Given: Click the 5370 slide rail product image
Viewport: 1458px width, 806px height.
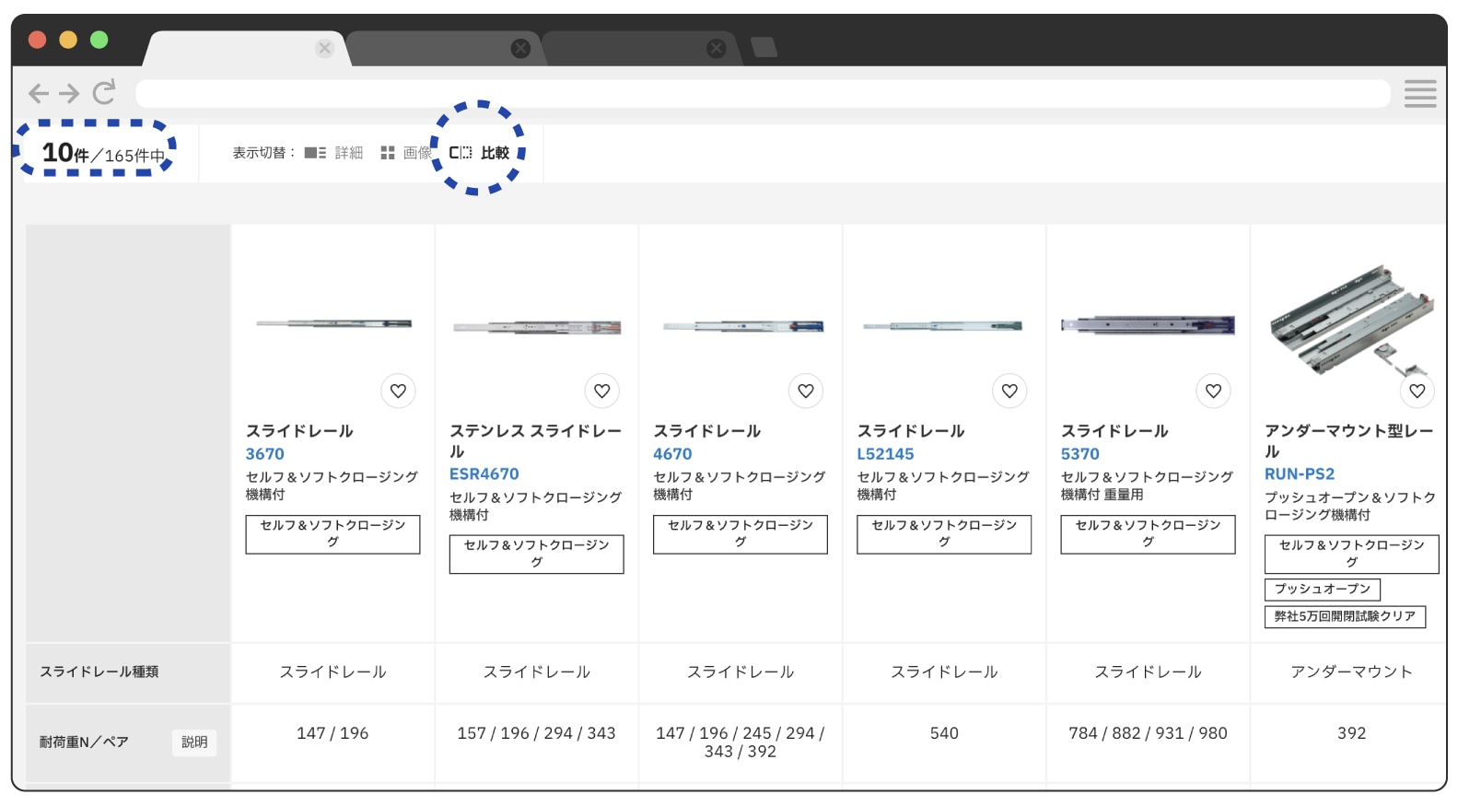Looking at the screenshot, I should tap(1148, 325).
